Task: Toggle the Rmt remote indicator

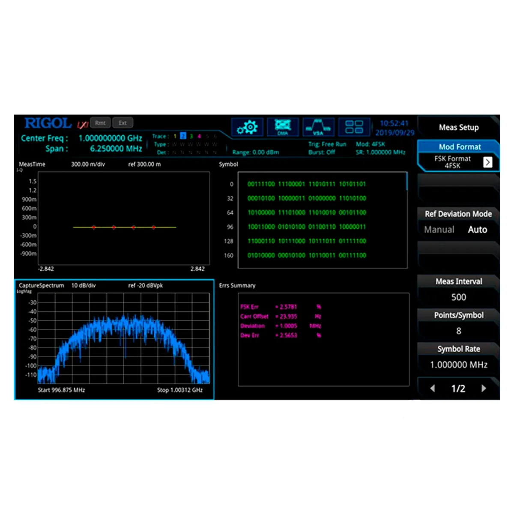Action: [100, 123]
